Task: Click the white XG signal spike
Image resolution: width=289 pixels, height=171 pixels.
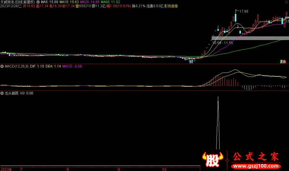Action: click(218, 123)
